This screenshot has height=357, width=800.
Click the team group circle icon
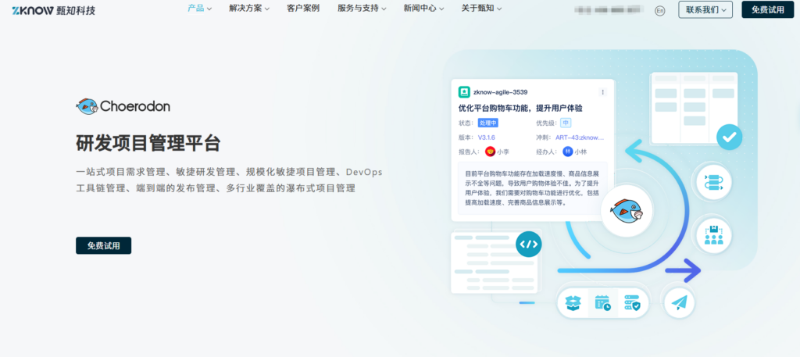click(714, 236)
